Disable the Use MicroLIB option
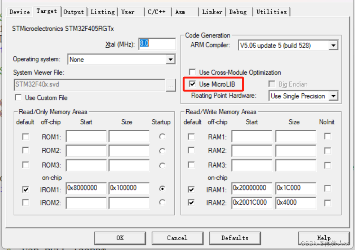Viewport: 355px width, 250px height. [192, 84]
